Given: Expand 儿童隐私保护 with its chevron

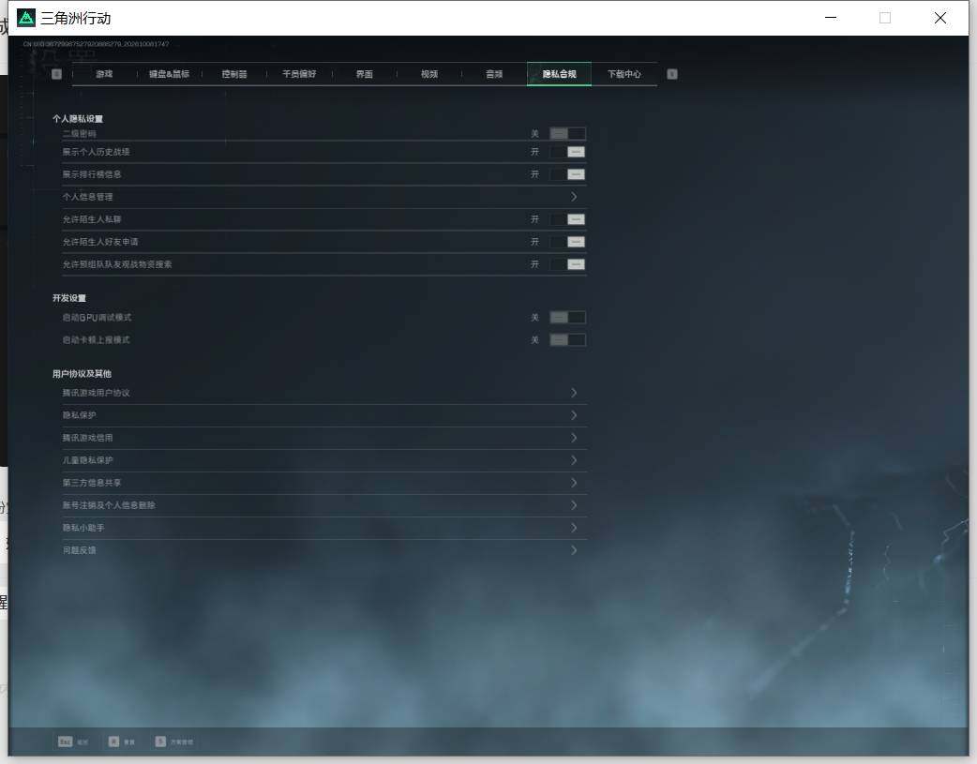Looking at the screenshot, I should pyautogui.click(x=574, y=460).
